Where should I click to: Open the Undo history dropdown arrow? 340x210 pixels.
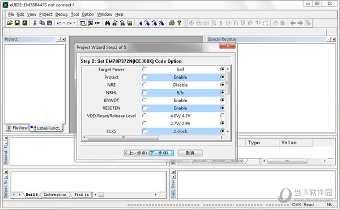pos(64,23)
